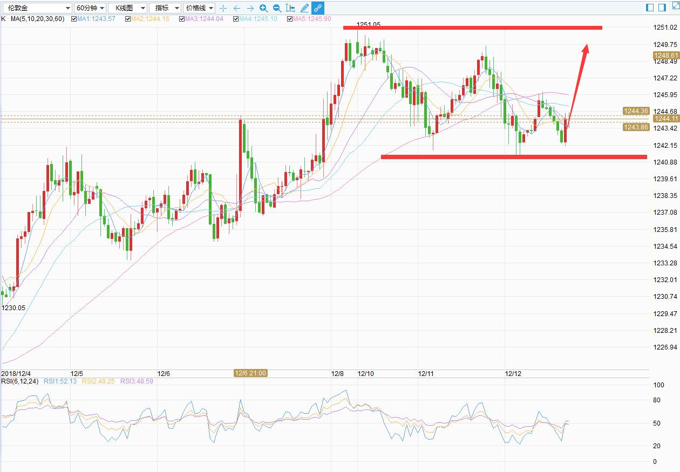The width and height of the screenshot is (680, 472).
Task: Zoom in with the magnifier plus icon
Action: (x=263, y=8)
